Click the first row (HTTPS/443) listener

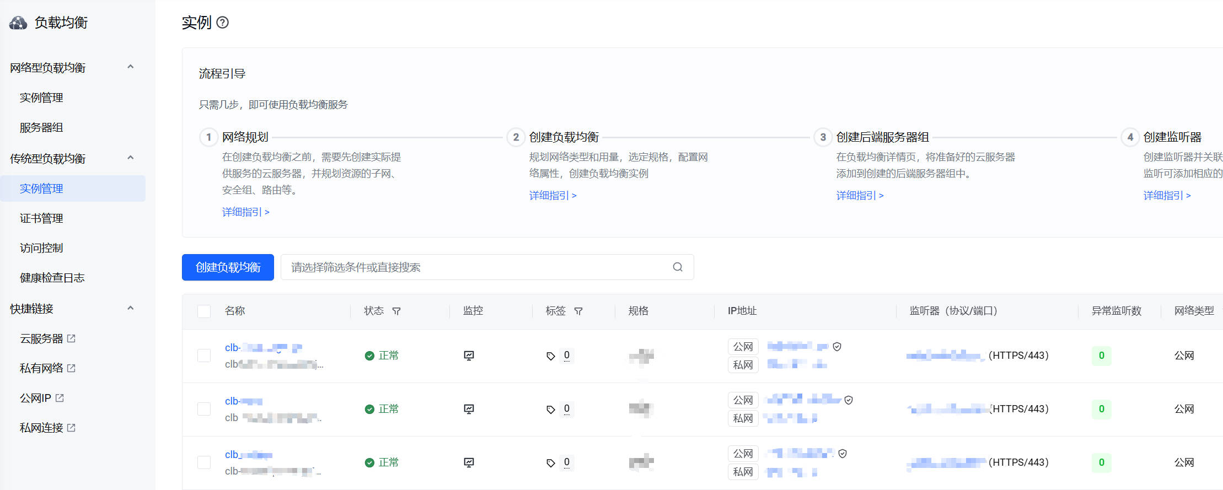click(x=1018, y=356)
